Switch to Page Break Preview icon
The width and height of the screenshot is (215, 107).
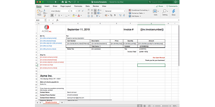coord(149,106)
